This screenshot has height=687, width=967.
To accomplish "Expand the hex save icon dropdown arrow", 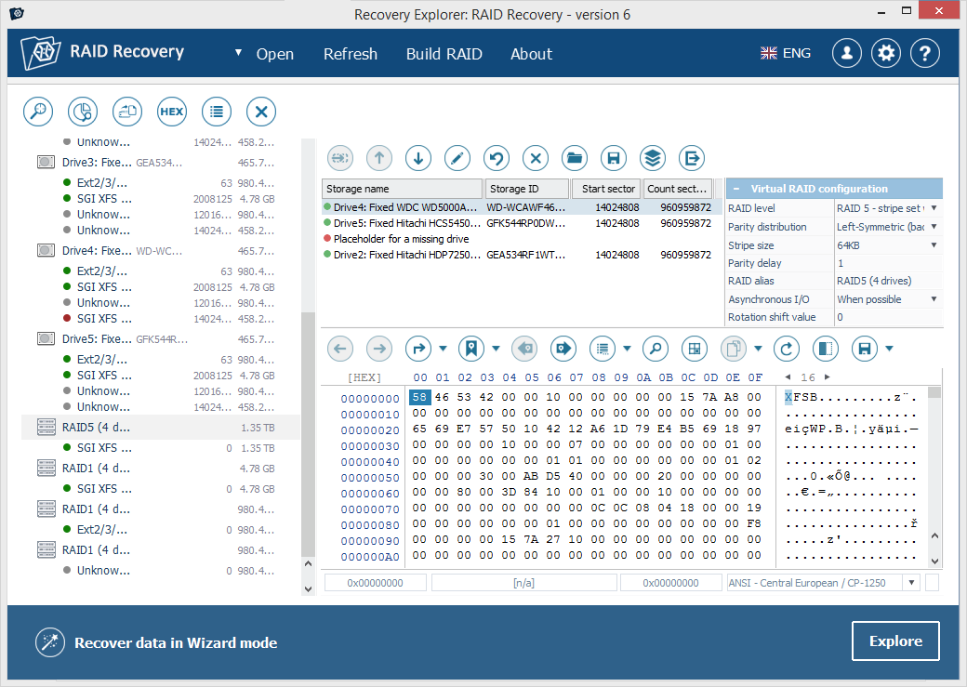I will point(889,349).
